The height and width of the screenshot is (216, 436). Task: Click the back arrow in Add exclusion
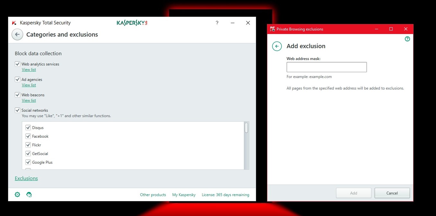click(x=277, y=46)
